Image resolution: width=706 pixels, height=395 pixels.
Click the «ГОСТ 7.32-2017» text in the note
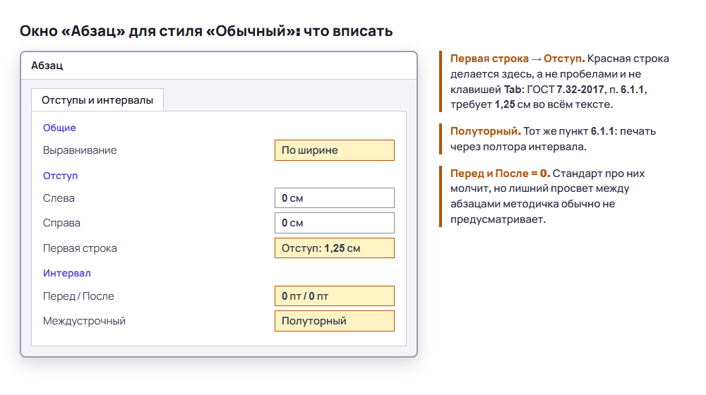566,90
